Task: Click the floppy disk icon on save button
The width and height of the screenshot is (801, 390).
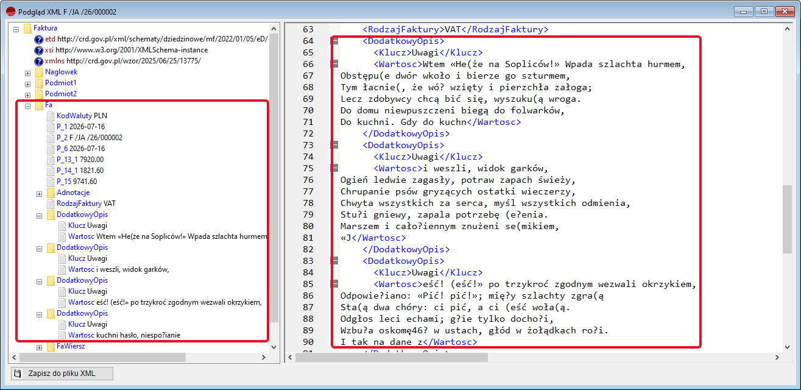Action: click(18, 373)
